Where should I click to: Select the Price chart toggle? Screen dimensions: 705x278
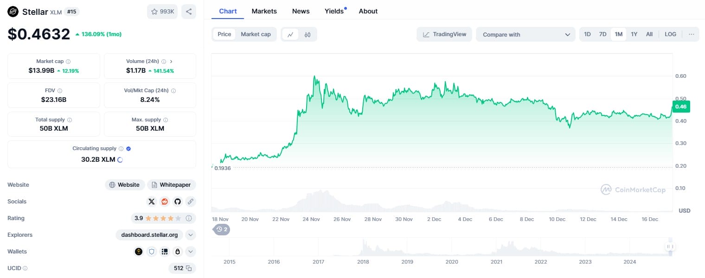[x=224, y=34]
